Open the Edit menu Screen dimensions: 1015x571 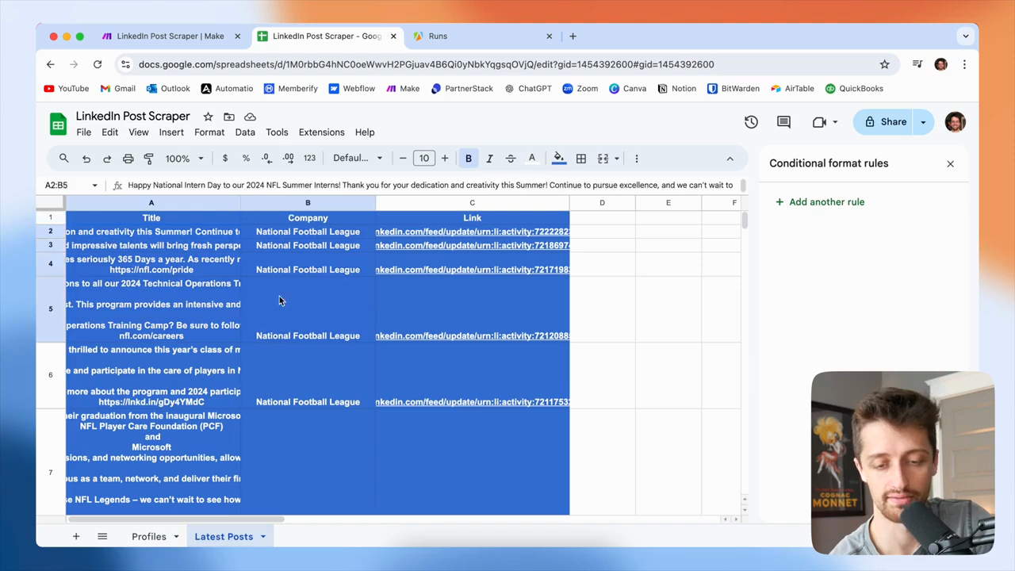coord(109,132)
